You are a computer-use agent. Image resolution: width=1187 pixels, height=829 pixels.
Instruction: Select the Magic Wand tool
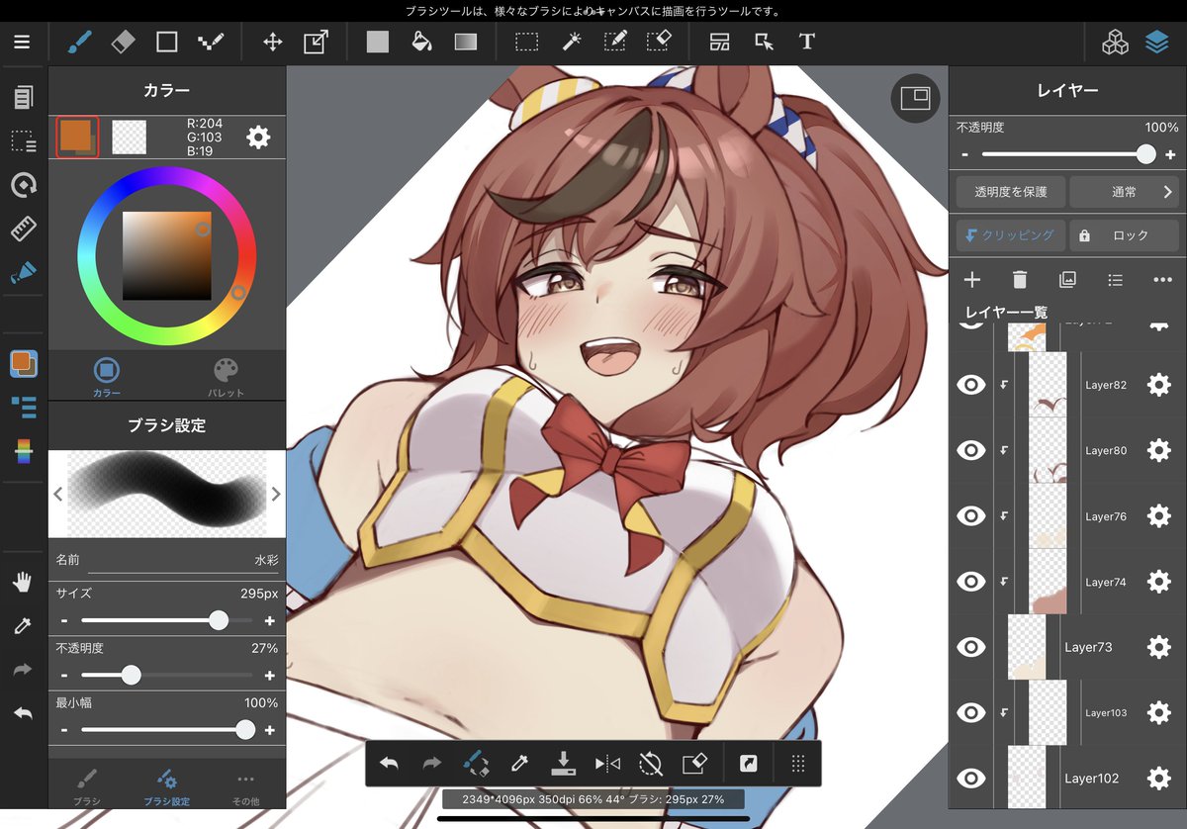tap(571, 43)
